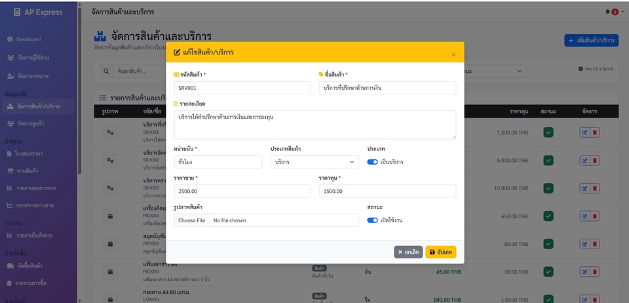Screen dimensions: 629x303
Task: Toggle status check of 650.00 THB row
Action: pos(548,216)
